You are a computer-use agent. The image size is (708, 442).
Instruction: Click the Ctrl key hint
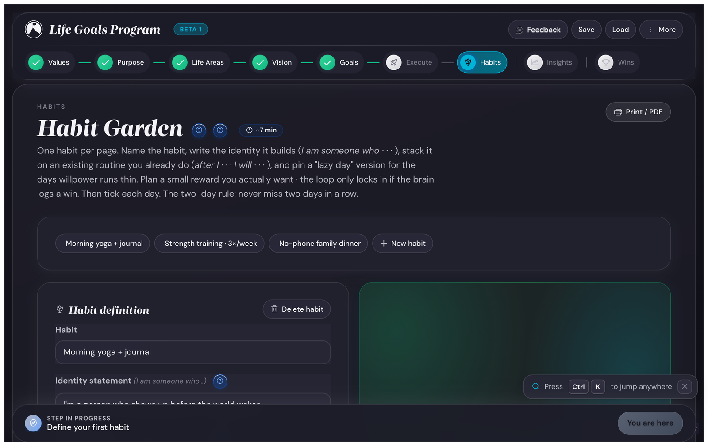pyautogui.click(x=578, y=386)
